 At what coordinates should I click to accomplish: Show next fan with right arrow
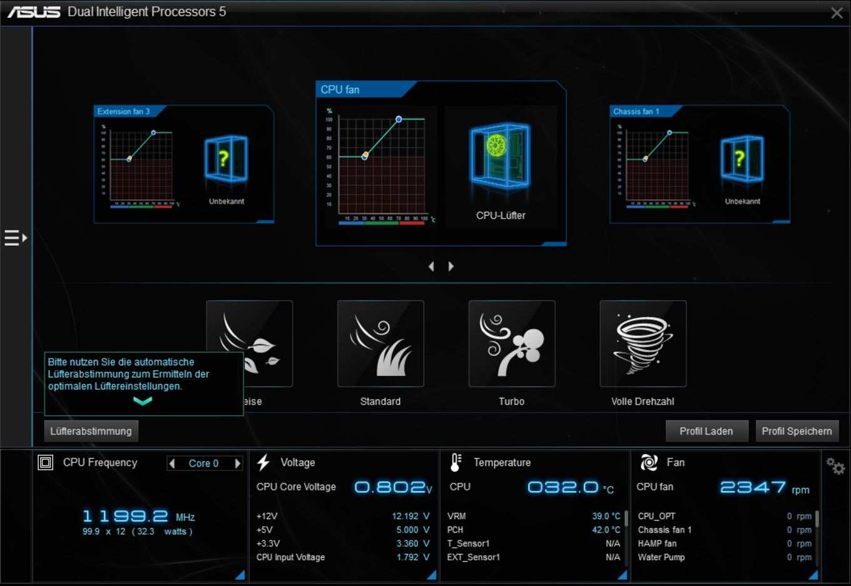pos(451,266)
